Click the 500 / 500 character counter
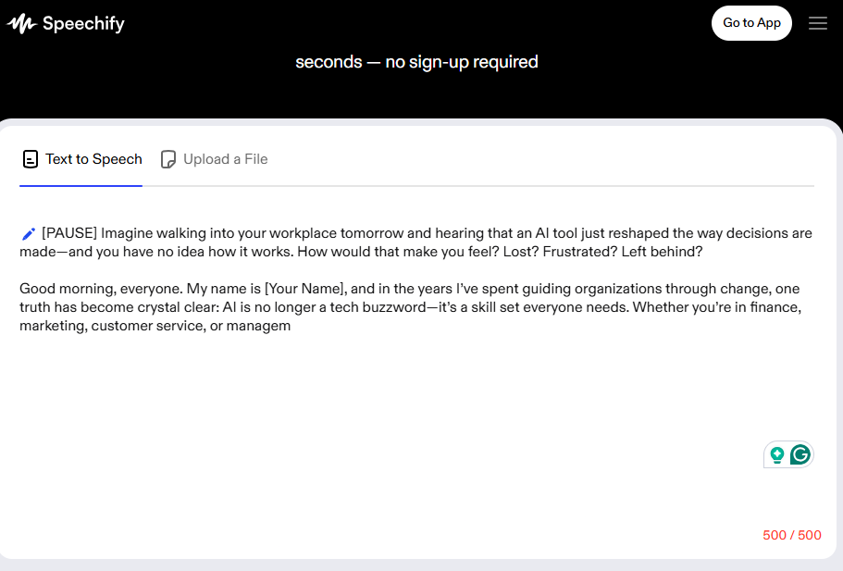Viewport: 843px width, 571px height. click(792, 535)
